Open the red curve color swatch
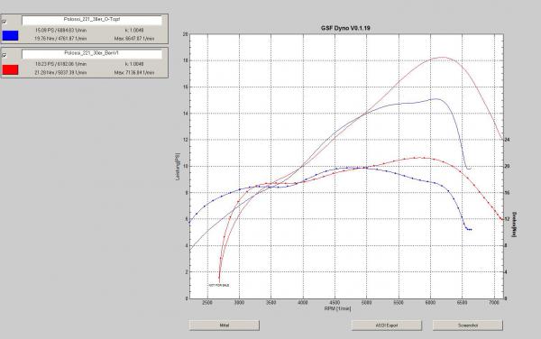Viewport: 541px width, 339px height. point(10,69)
